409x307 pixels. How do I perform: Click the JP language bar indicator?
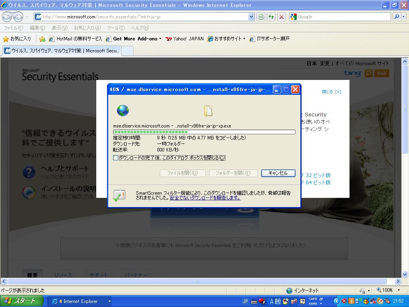tap(245, 301)
